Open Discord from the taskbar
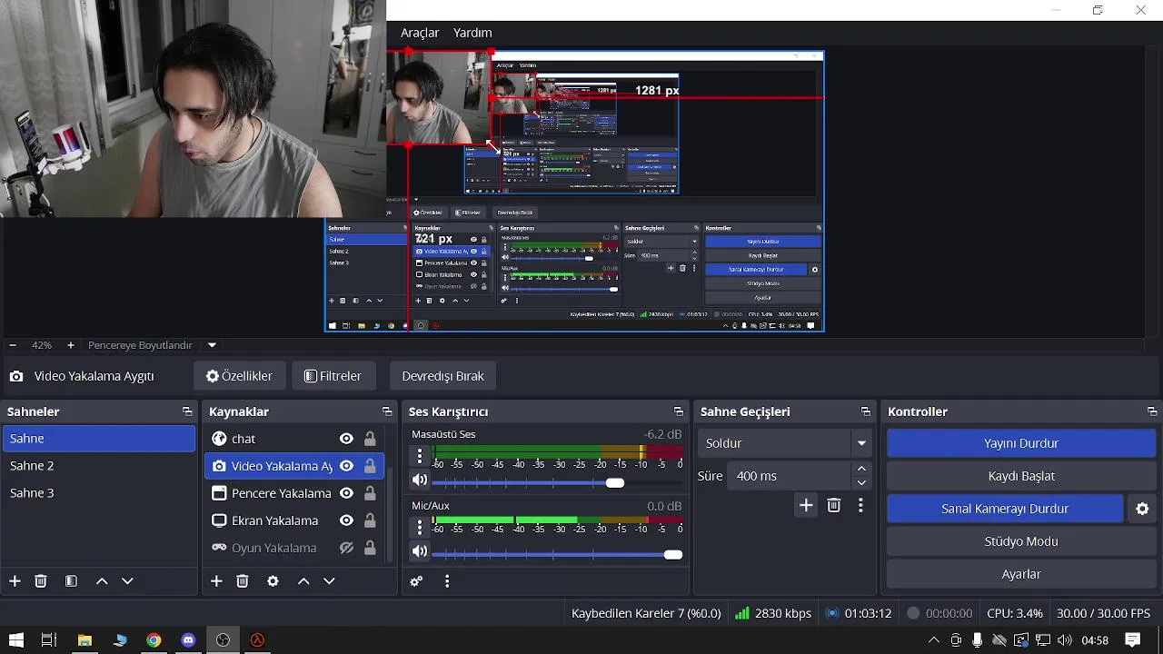Screen dimensions: 1163x654 coord(188,639)
